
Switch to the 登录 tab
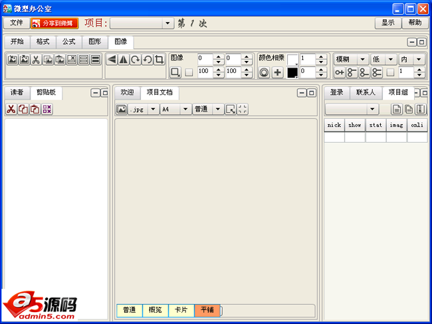337,92
